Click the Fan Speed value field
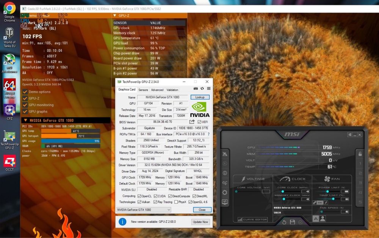 coord(345,212)
